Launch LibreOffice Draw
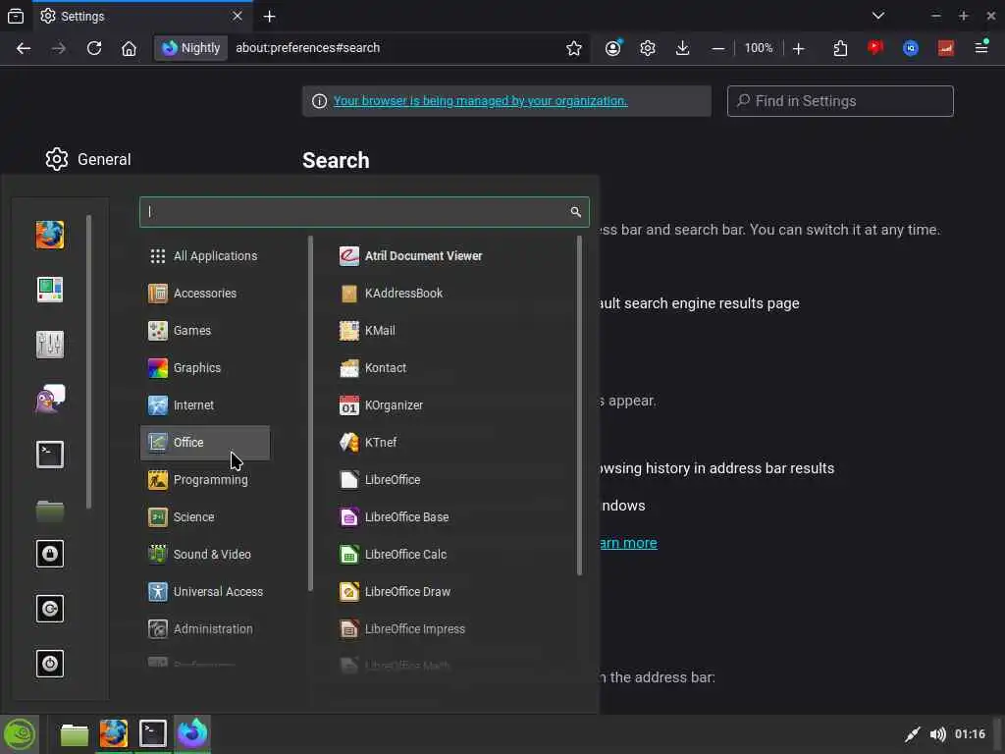Screen dimensions: 1005x754 [452, 591]
